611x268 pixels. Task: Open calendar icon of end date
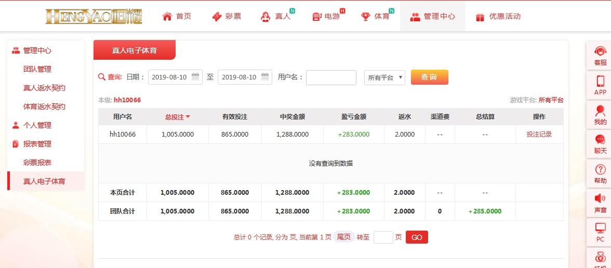[x=265, y=76]
